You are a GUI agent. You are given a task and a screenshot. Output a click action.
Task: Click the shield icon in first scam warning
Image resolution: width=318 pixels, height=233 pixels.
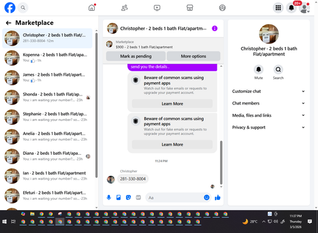[x=135, y=80]
